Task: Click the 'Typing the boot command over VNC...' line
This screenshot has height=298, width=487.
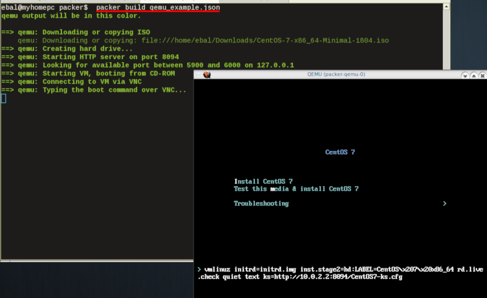Action: [94, 90]
